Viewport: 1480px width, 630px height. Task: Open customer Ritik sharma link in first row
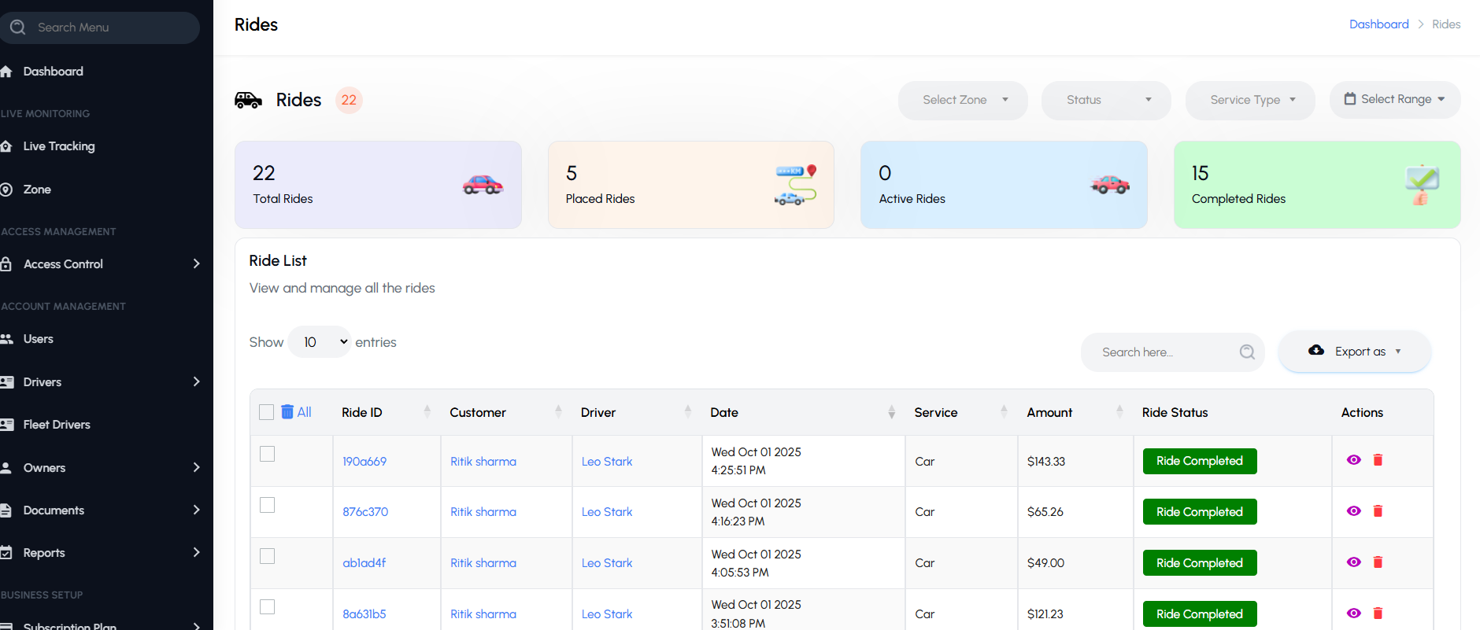[483, 462]
